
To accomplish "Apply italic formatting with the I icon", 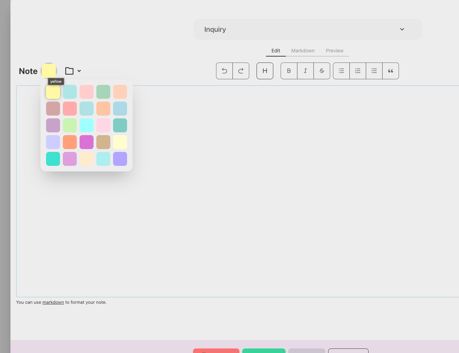I will pos(305,71).
